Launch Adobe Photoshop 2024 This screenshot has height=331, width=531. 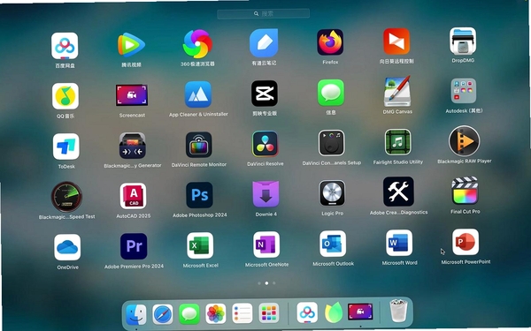click(199, 195)
